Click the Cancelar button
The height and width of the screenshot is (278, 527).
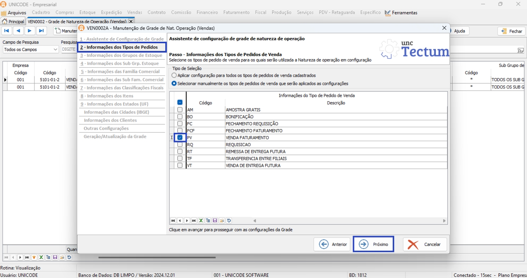pos(425,244)
